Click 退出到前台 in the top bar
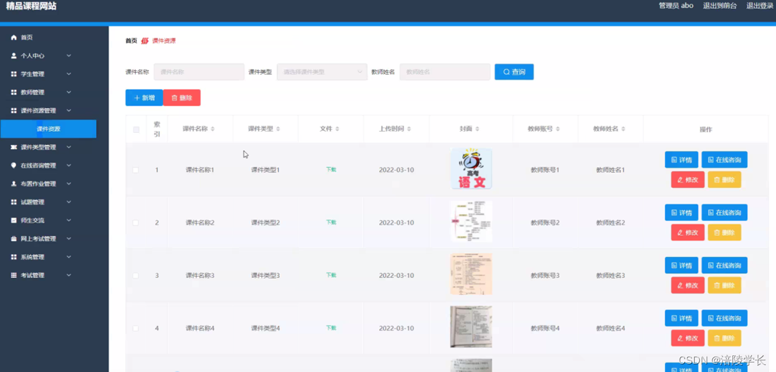This screenshot has width=776, height=372. 720,6
